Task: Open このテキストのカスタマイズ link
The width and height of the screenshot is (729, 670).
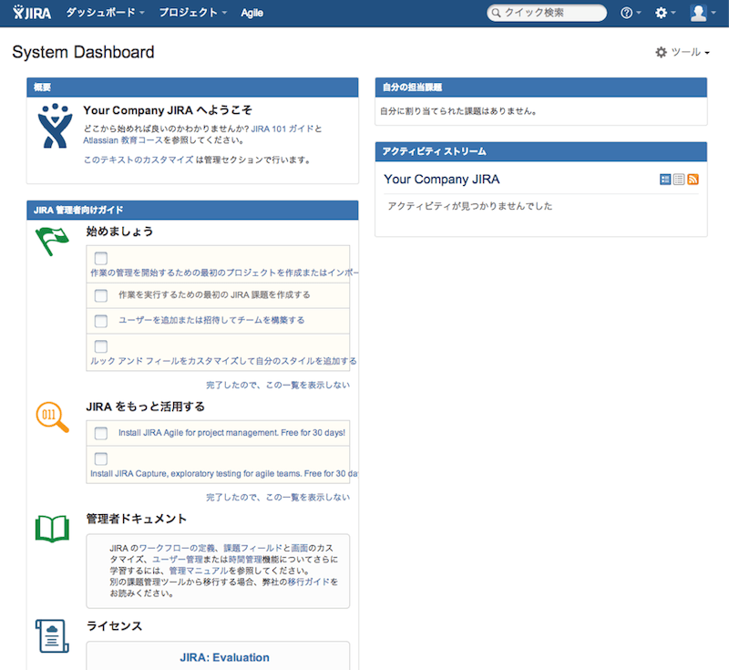Action: [139, 160]
